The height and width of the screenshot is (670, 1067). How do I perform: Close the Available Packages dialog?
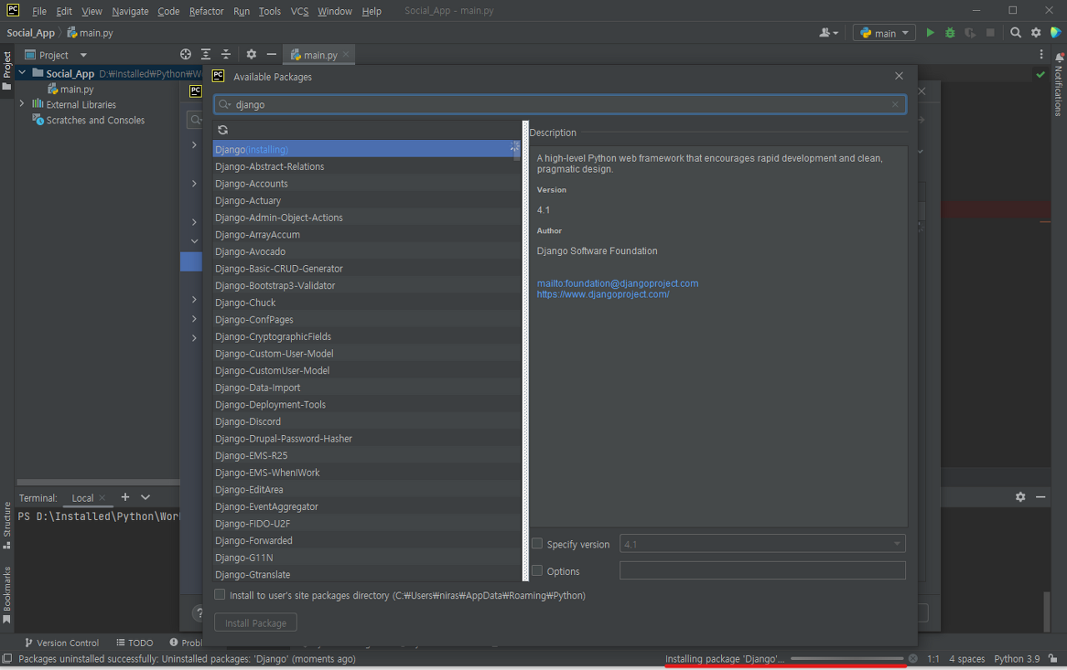(x=899, y=76)
